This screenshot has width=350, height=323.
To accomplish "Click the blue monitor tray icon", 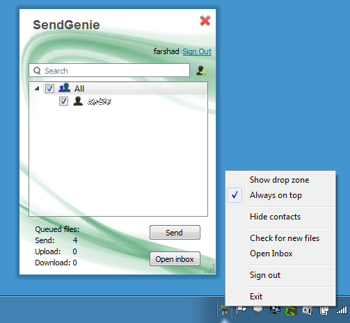I will point(275,310).
